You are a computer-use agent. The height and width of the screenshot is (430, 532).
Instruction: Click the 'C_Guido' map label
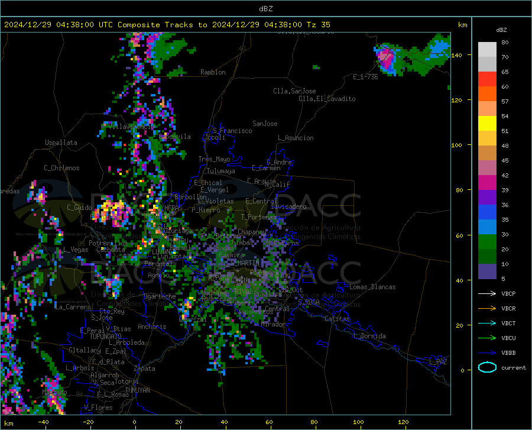point(79,208)
